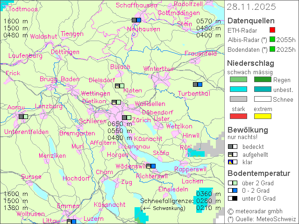Click the 'aufgehellt' cloud cover legend icon
Image resolution: width=299 pixels, height=224 pixels.
coord(233,154)
